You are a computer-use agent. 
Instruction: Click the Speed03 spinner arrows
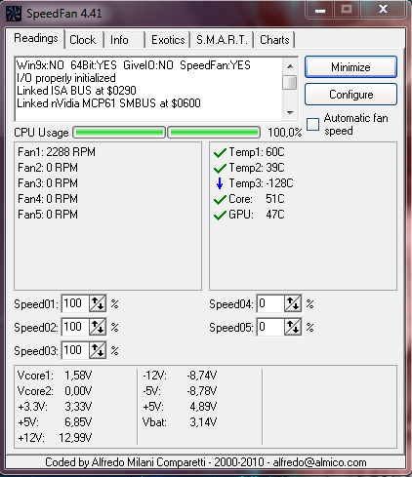pos(98,350)
